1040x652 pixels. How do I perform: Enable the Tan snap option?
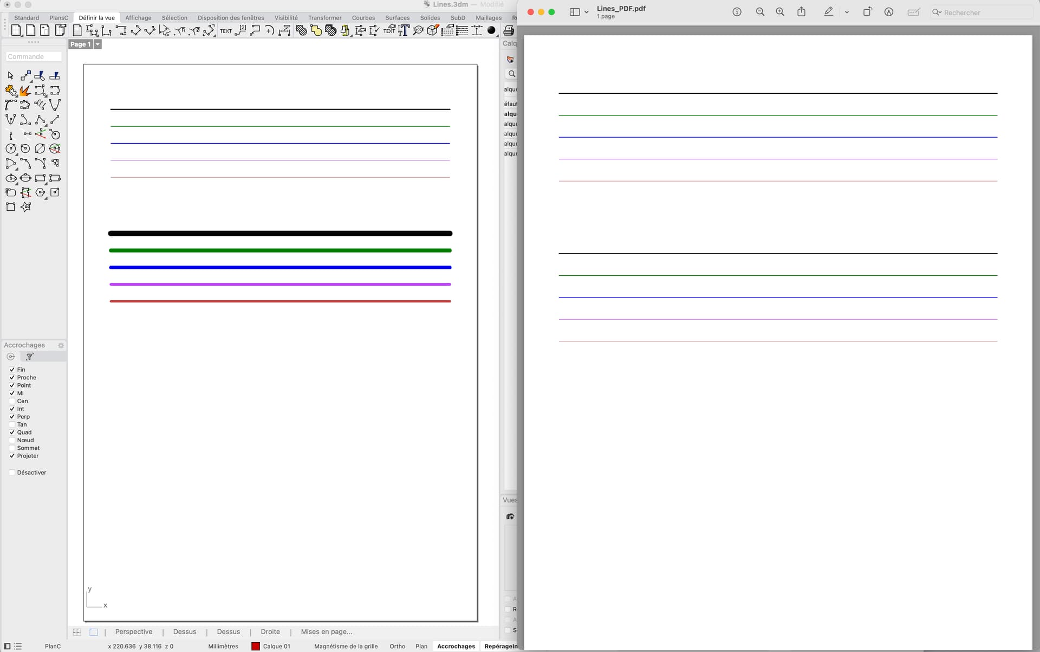pos(12,424)
